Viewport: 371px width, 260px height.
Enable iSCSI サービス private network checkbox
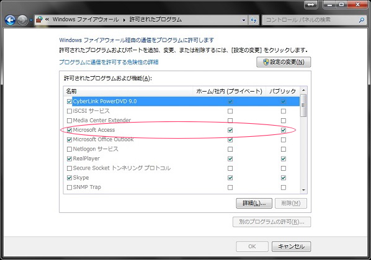[x=230, y=111]
